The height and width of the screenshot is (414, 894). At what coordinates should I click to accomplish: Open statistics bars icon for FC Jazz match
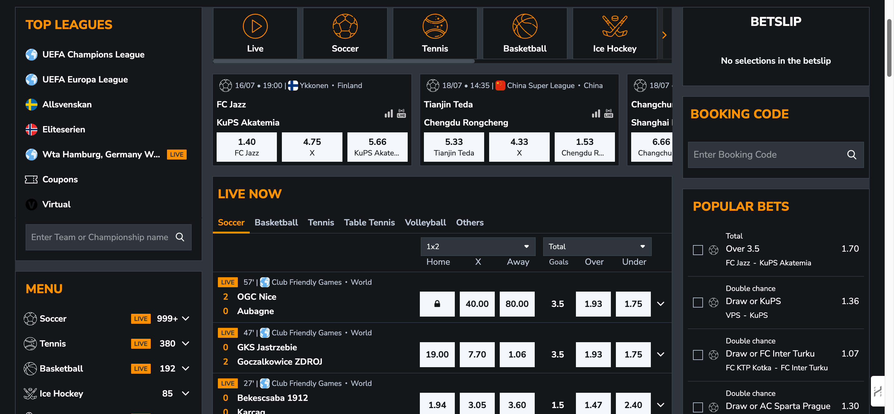pyautogui.click(x=389, y=113)
